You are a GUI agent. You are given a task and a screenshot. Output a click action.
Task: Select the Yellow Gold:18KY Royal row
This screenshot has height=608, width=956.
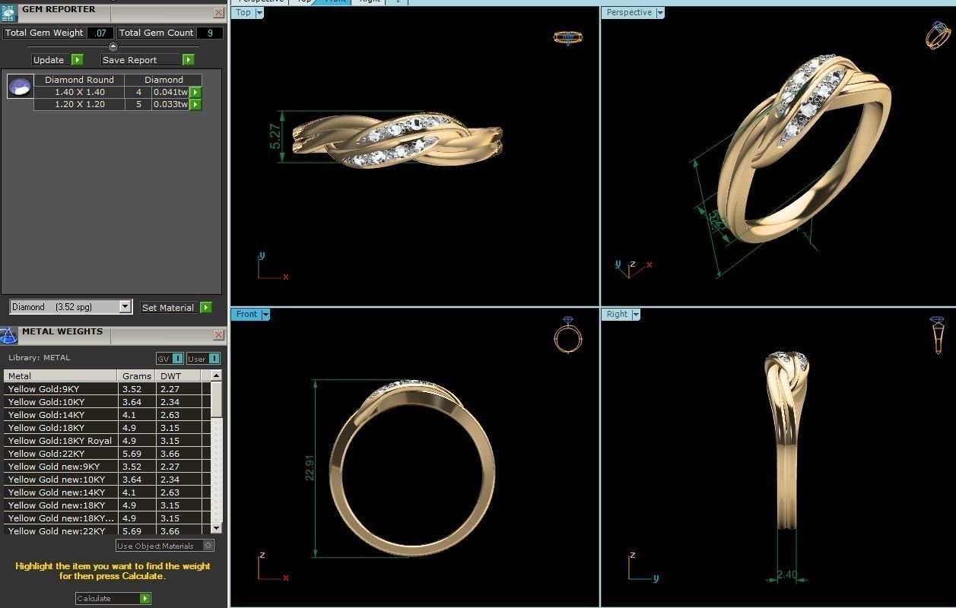[x=107, y=441]
